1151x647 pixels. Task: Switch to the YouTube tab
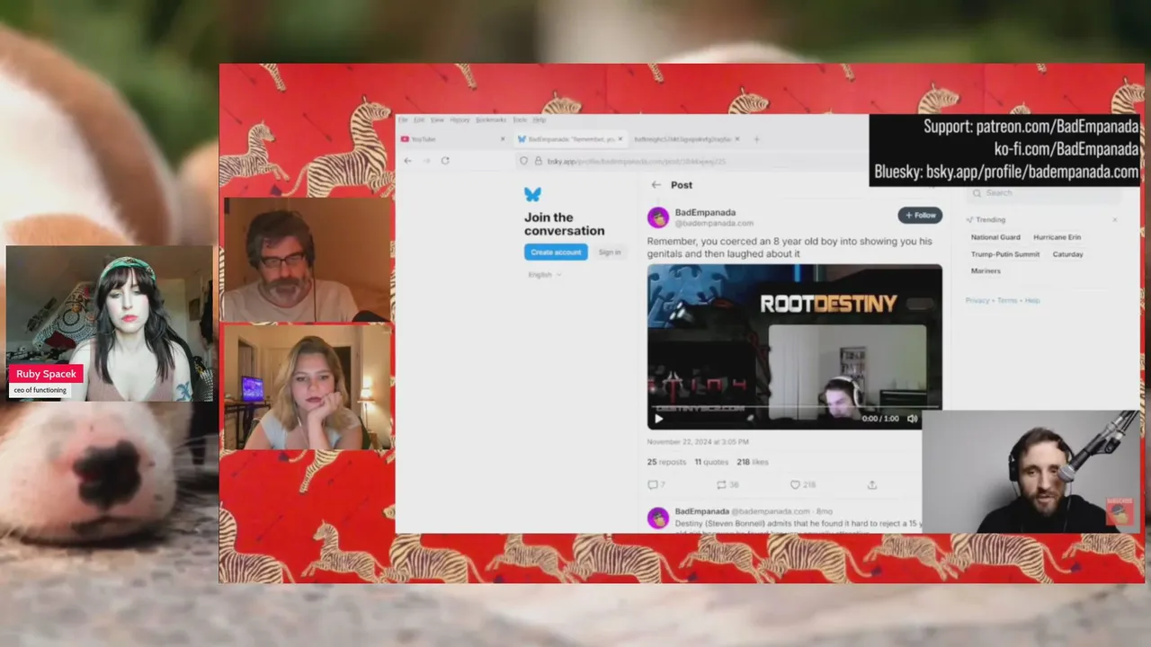pos(454,139)
